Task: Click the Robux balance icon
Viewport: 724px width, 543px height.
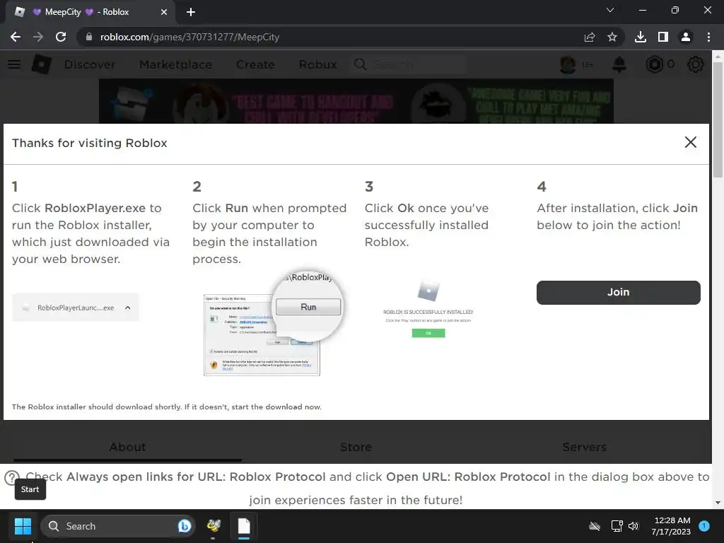Action: [x=654, y=64]
